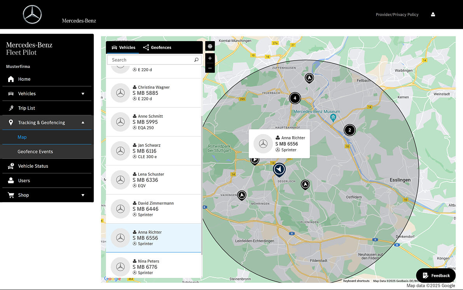Click the user profile icon in header
The image size is (463, 290).
(x=433, y=15)
